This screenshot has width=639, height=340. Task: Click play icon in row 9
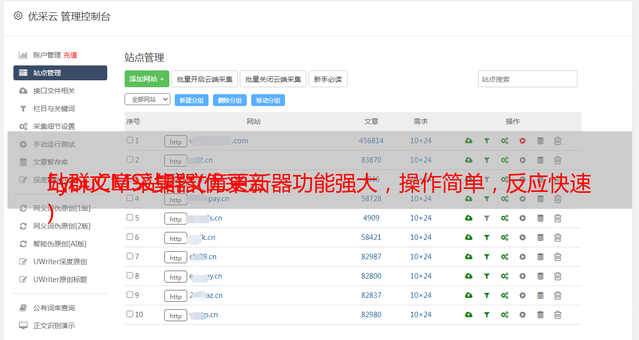pyautogui.click(x=522, y=295)
